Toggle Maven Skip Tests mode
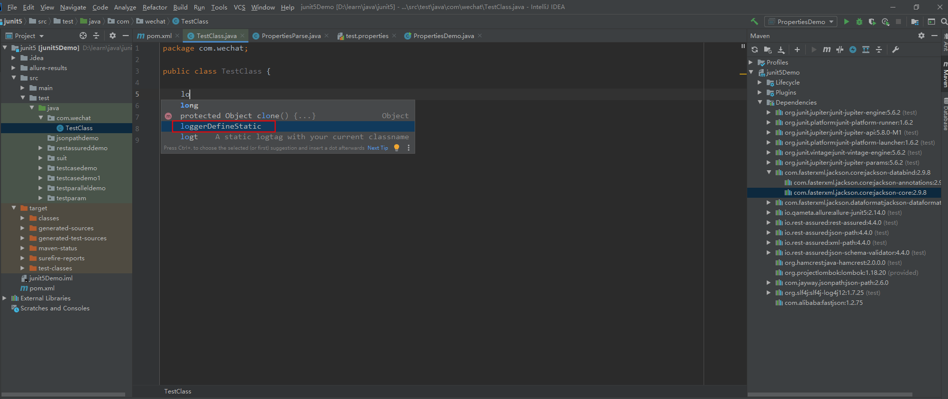 [x=853, y=50]
